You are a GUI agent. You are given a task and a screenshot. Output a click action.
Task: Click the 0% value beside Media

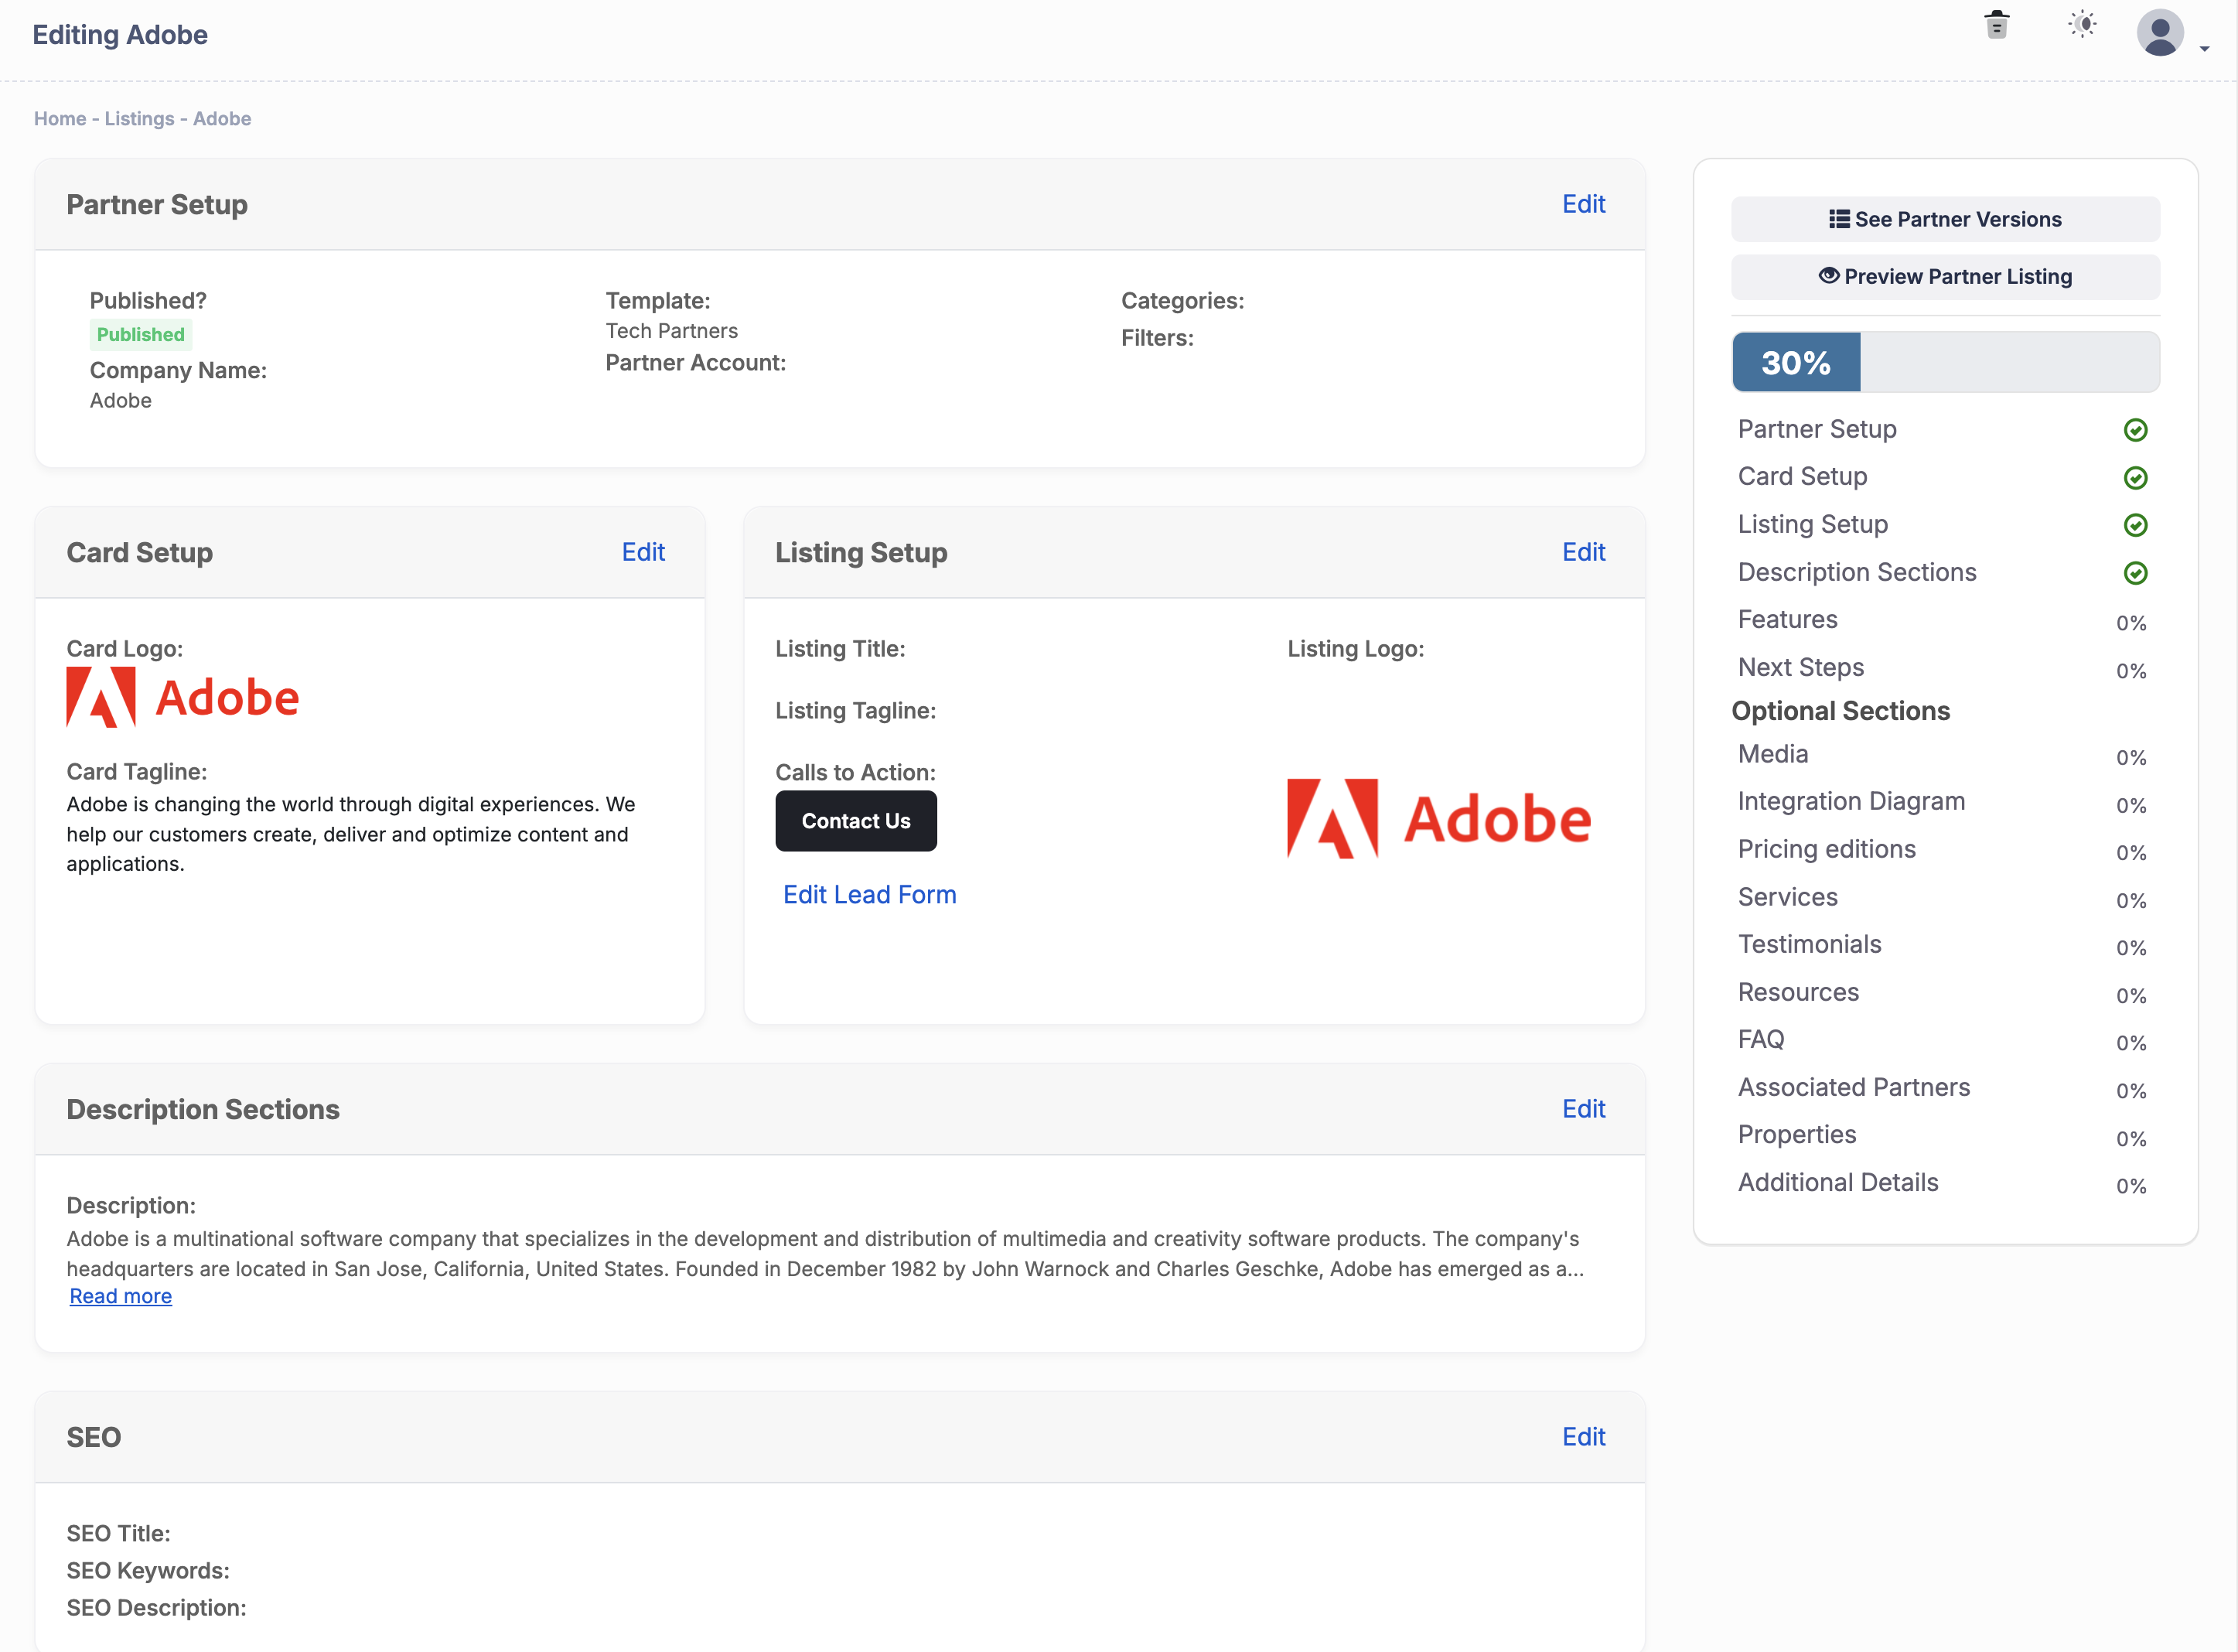[2131, 758]
